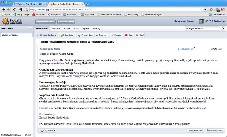The width and height of the screenshot is (227, 137).
Task: Select the Odebrane tab
Action: (x=42, y=29)
